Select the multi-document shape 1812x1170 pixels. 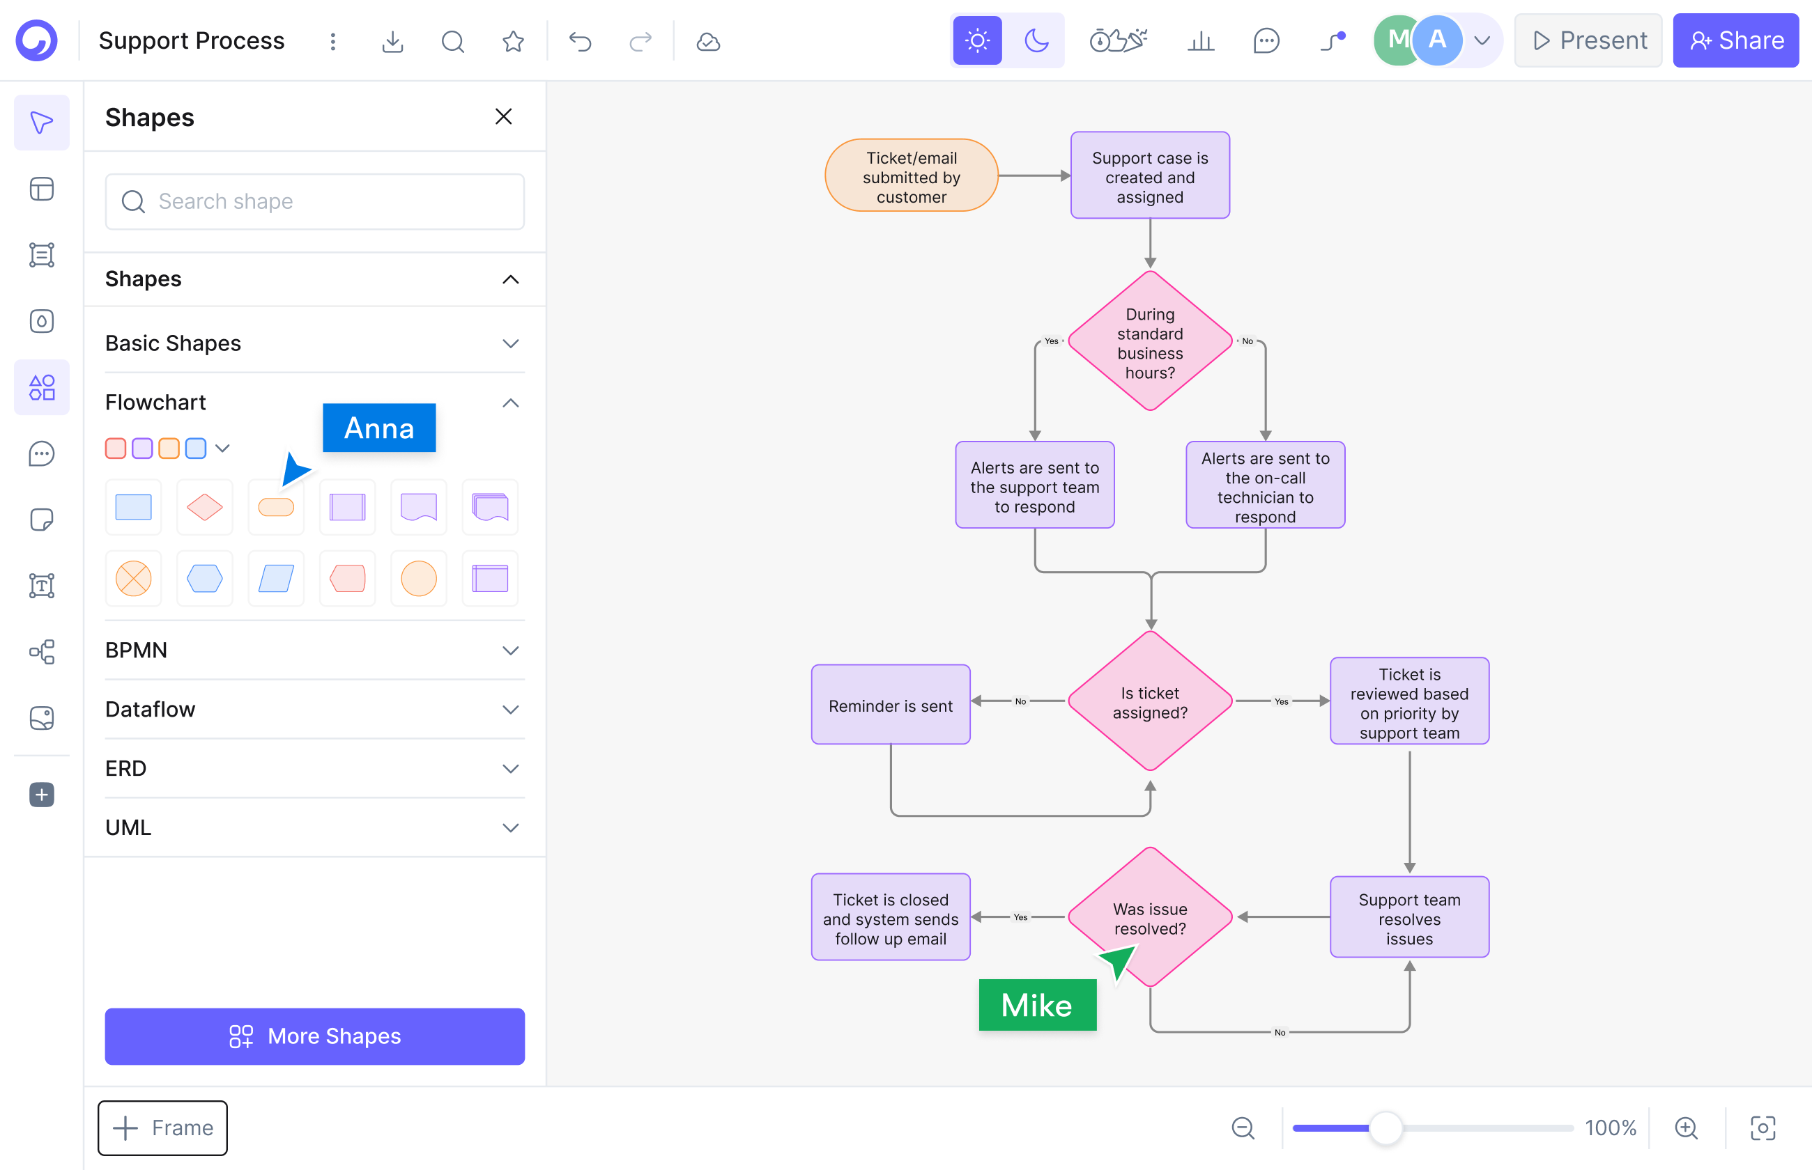[490, 507]
